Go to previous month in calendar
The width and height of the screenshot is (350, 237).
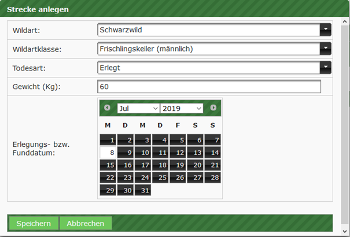(x=107, y=108)
